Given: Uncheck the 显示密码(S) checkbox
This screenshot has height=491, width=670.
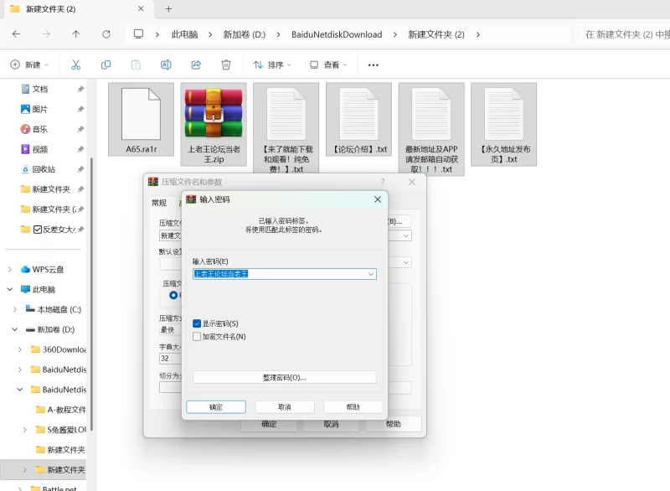Looking at the screenshot, I should click(196, 323).
